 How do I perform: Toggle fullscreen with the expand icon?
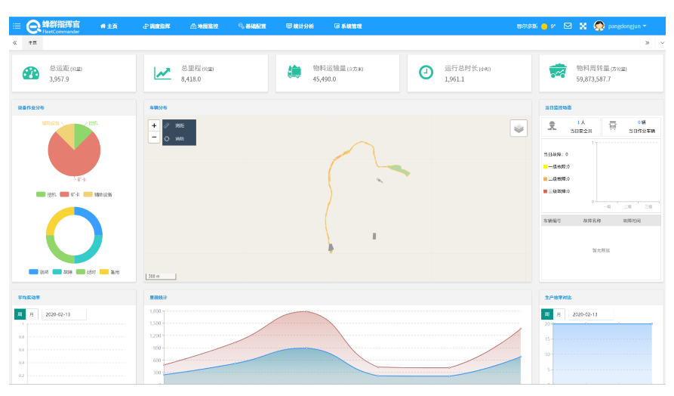pos(583,26)
